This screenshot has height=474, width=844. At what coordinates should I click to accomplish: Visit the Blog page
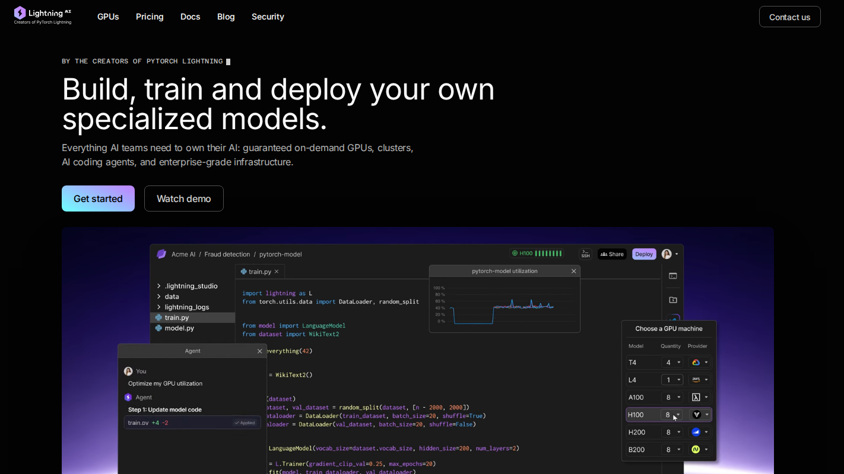tap(226, 17)
